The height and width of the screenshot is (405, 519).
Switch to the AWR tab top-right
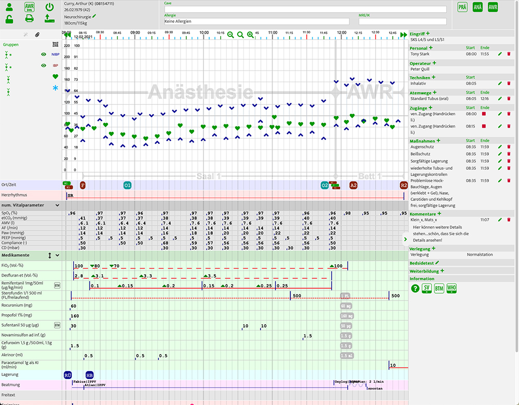[493, 7]
